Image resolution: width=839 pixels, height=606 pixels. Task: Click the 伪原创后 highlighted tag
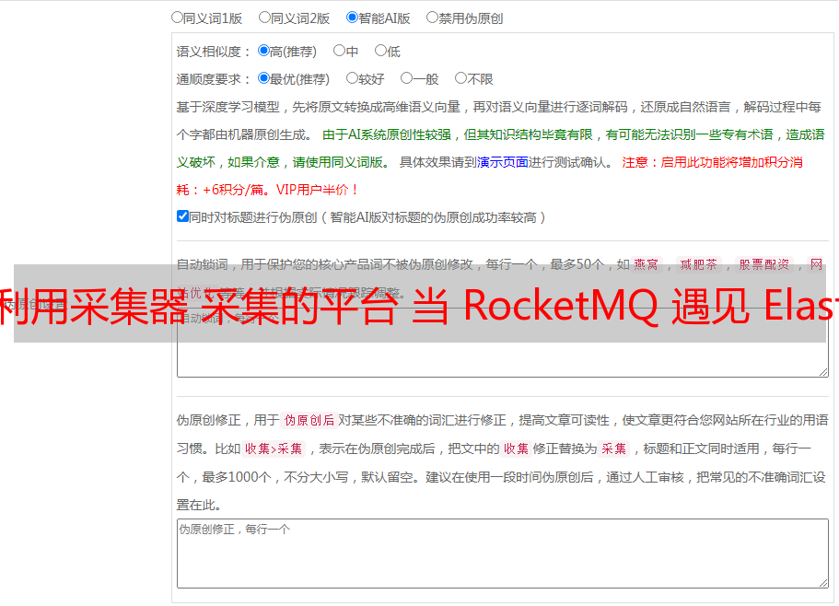coord(309,420)
